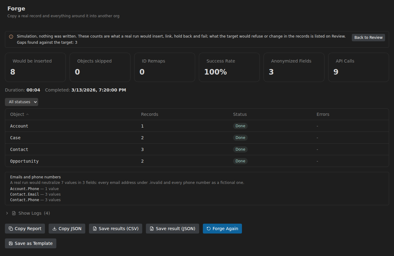Click the Done badge on the Account row
394x256 pixels.
click(240, 126)
